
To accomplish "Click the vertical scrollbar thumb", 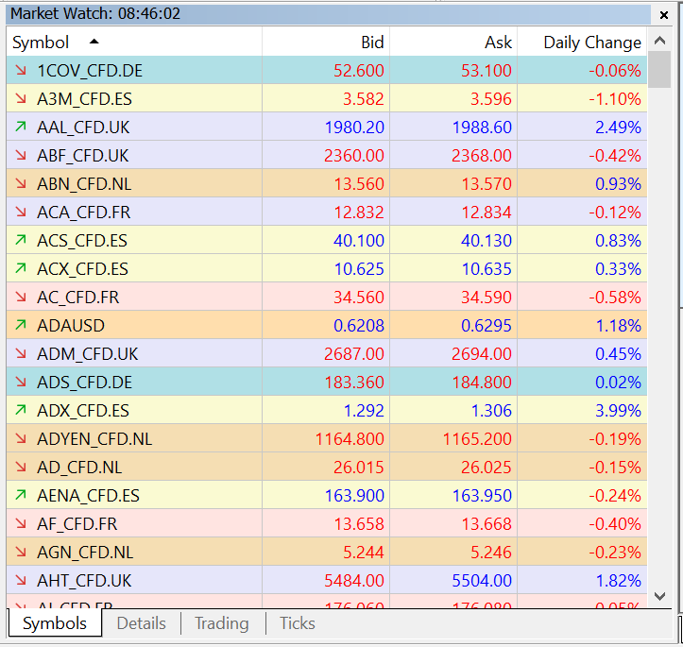I will pos(660,73).
